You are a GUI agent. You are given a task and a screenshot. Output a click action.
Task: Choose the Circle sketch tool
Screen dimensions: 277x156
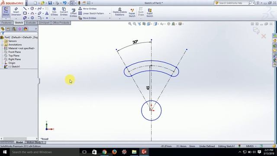coord(32,9)
